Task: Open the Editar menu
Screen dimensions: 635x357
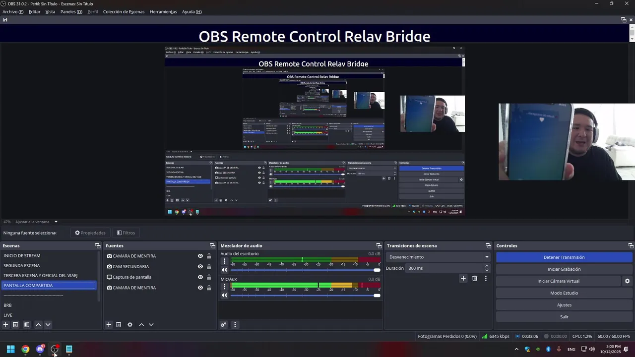Action: (x=34, y=11)
